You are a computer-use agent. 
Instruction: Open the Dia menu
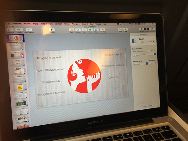51,24
